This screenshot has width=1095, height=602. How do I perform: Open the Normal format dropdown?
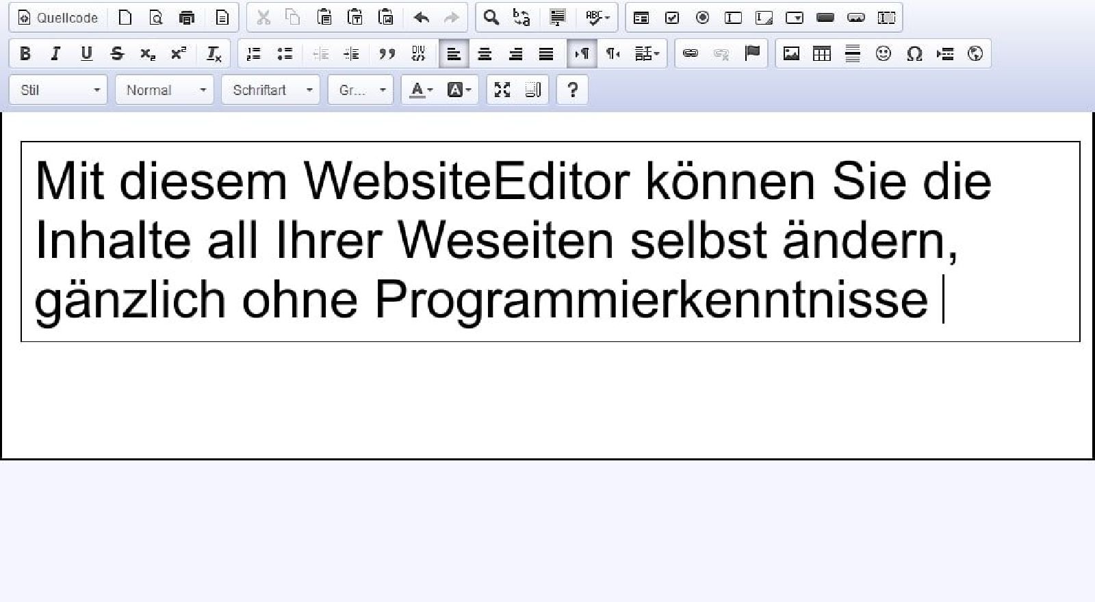coord(164,90)
